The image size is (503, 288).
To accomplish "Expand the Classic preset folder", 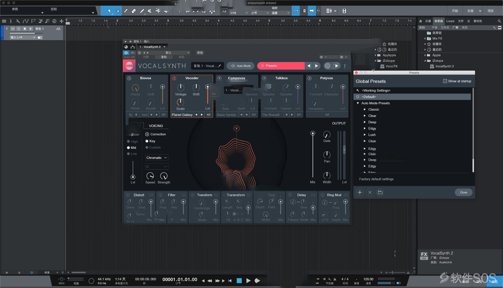I will pyautogui.click(x=365, y=109).
